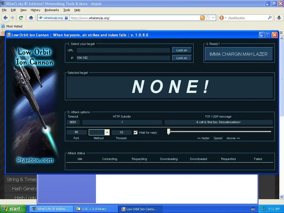The image size is (284, 213).
Task: Click the browser scrollbar down arrow
Action: pos(282,197)
